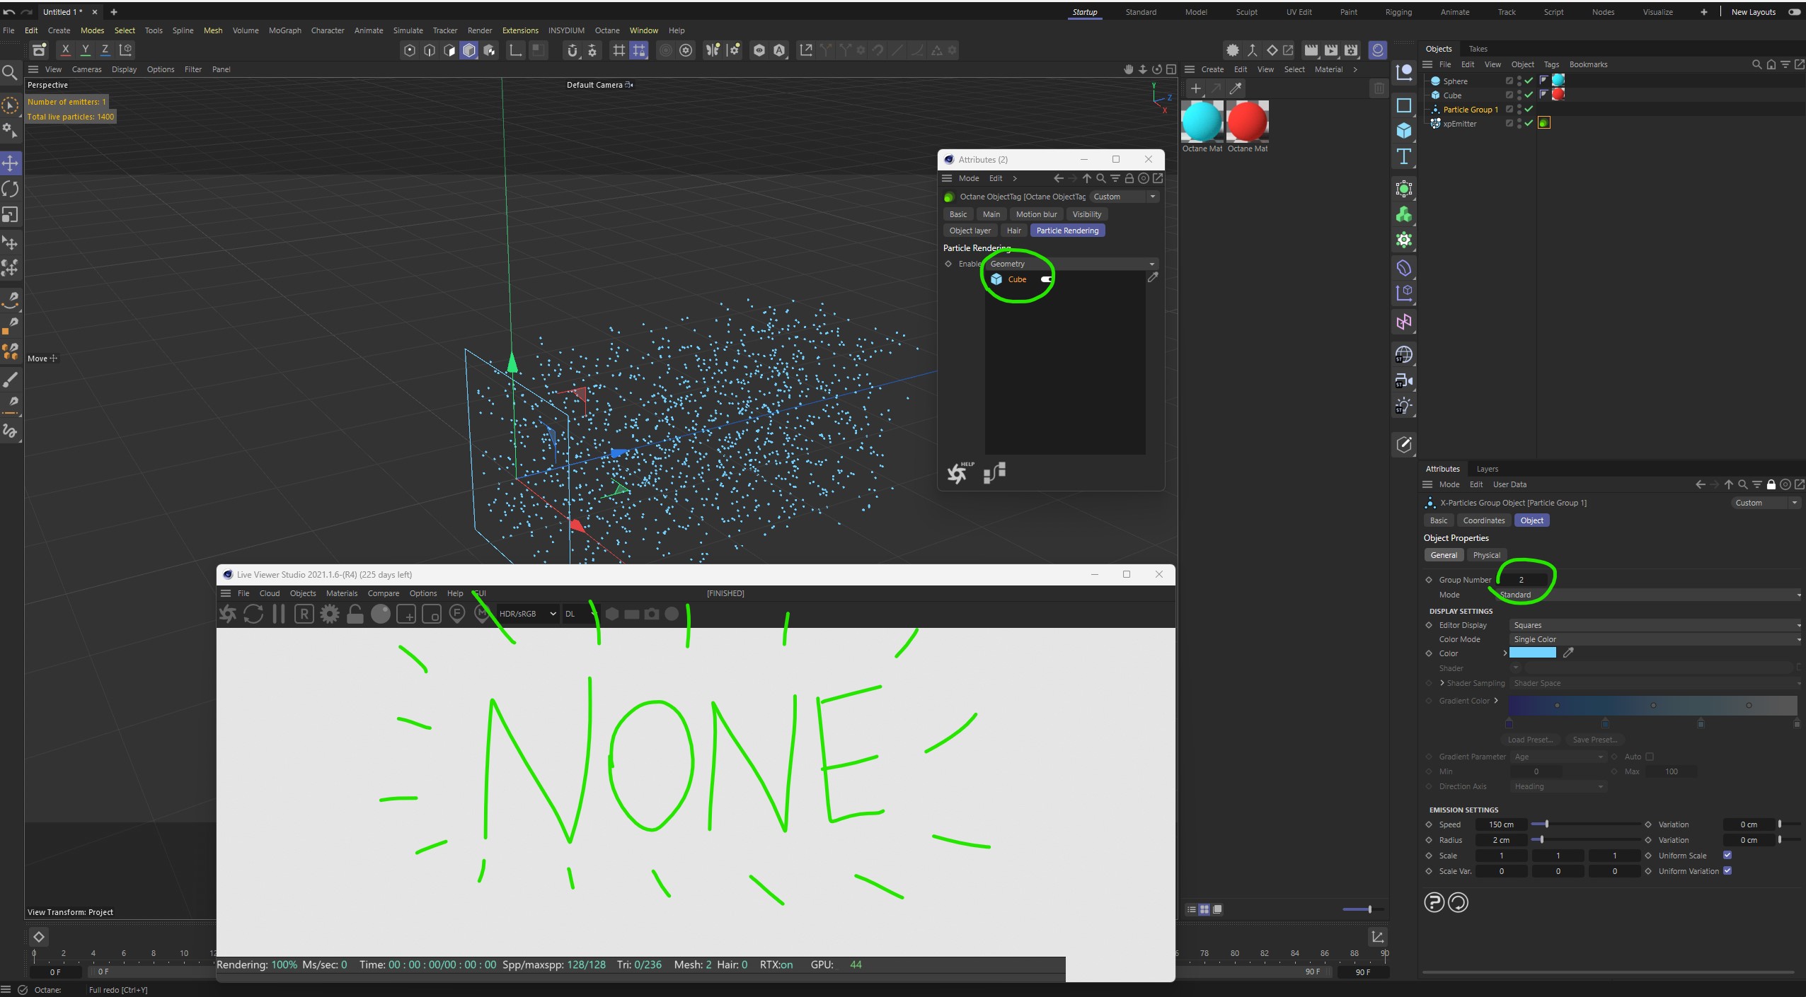Toggle the Uniform Scale checkbox
Image resolution: width=1806 pixels, height=997 pixels.
(x=1727, y=855)
